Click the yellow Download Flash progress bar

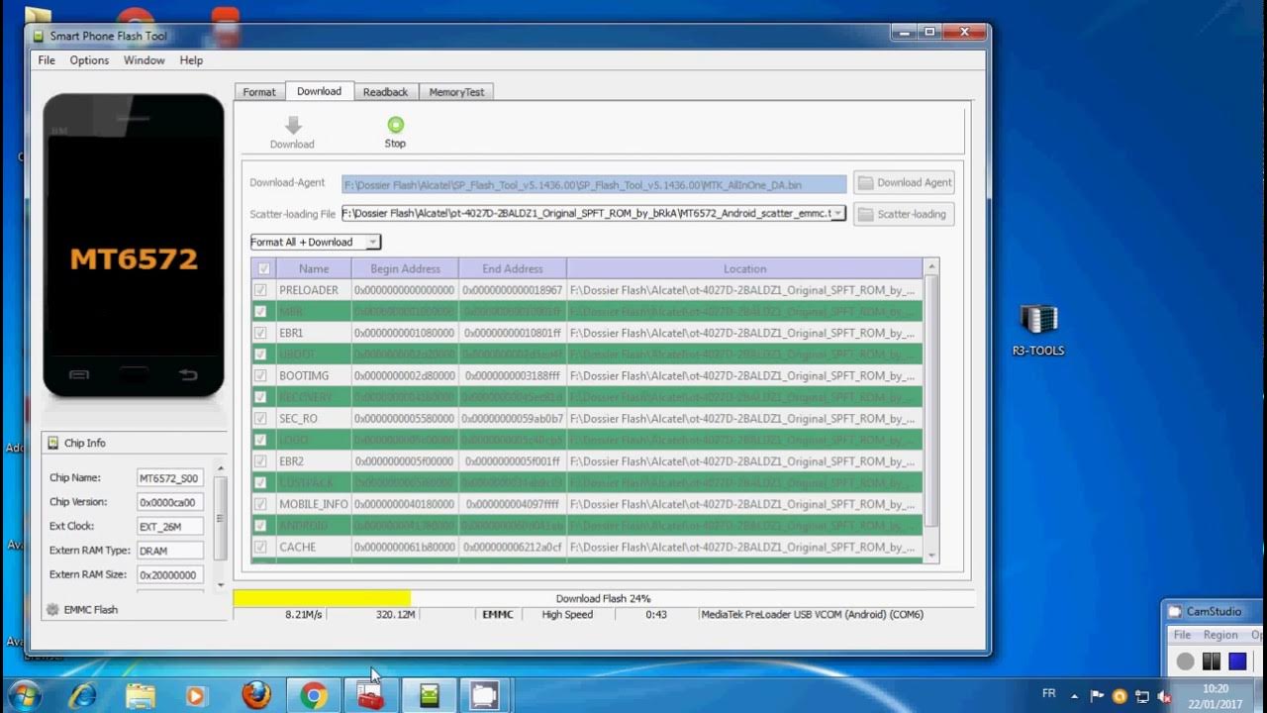click(322, 598)
